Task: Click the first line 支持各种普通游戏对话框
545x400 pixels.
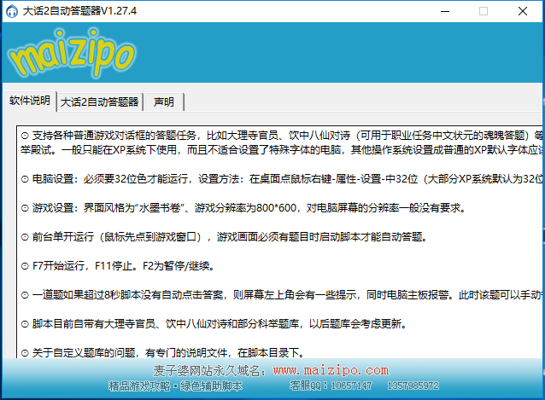Action: (282, 136)
